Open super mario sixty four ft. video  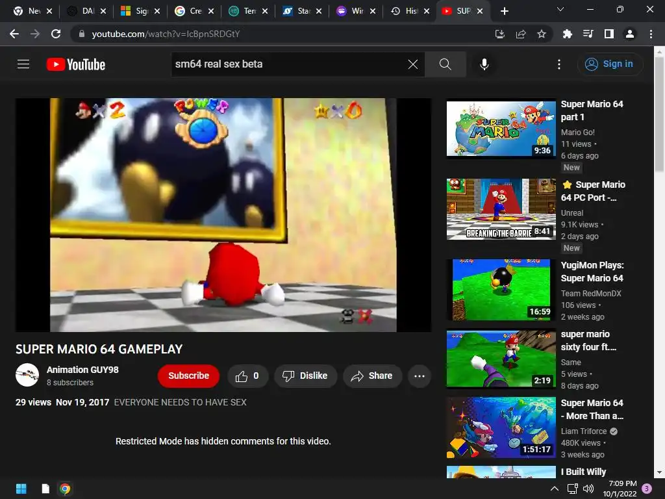(588, 340)
